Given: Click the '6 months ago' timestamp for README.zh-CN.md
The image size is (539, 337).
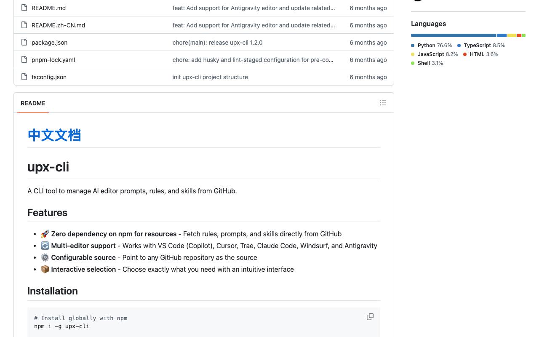Looking at the screenshot, I should [368, 25].
